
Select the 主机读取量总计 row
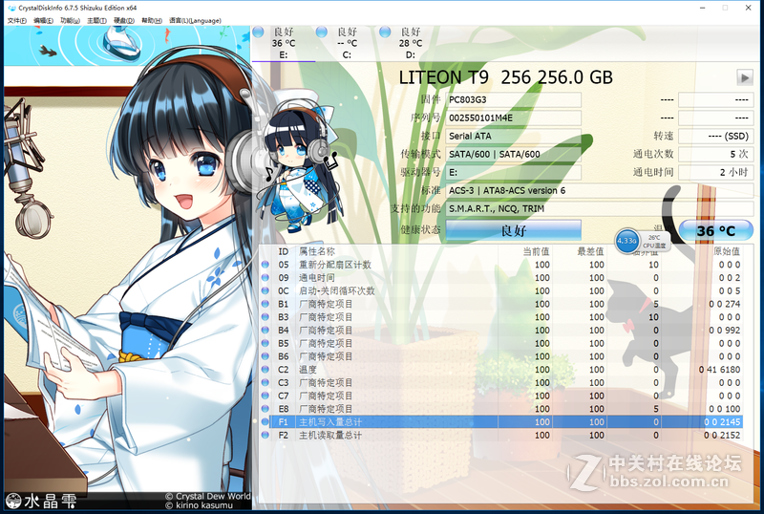502,435
